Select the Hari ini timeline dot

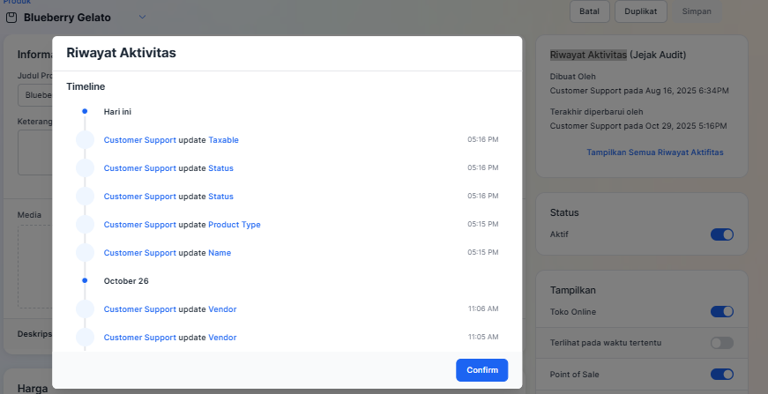(x=85, y=112)
